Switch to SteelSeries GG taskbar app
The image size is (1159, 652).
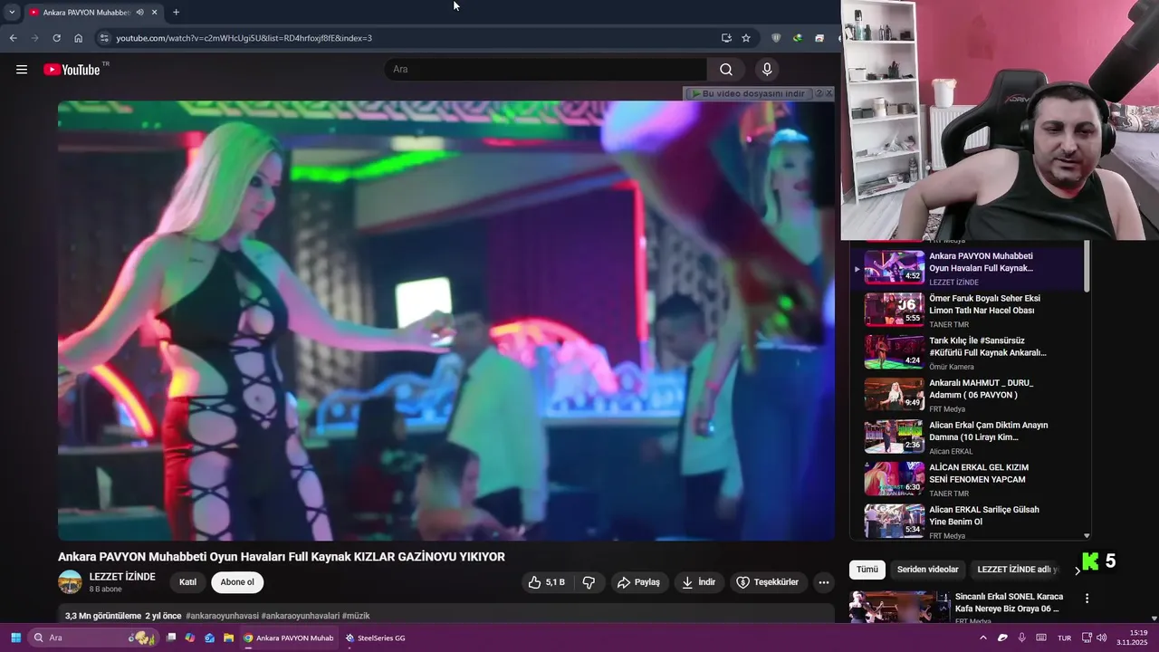pyautogui.click(x=376, y=638)
